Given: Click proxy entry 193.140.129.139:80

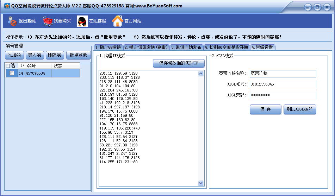Looking at the screenshot, I should (118, 99).
